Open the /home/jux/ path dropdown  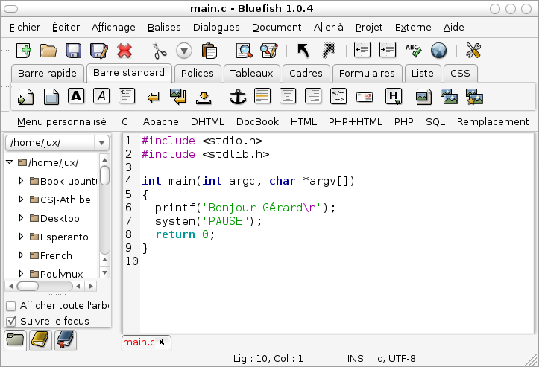tap(101, 143)
